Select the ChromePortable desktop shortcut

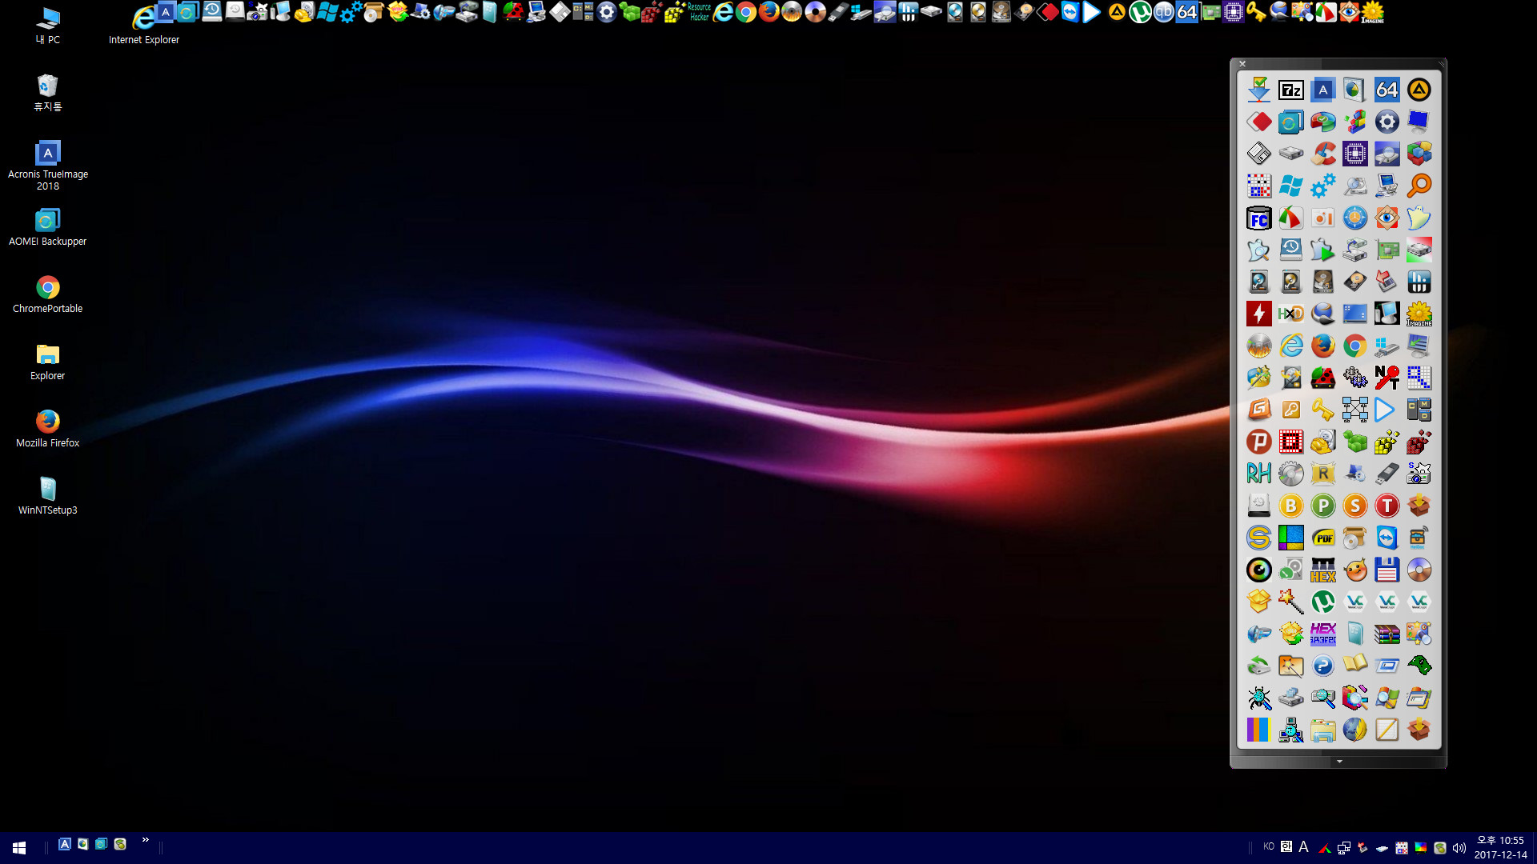(48, 294)
